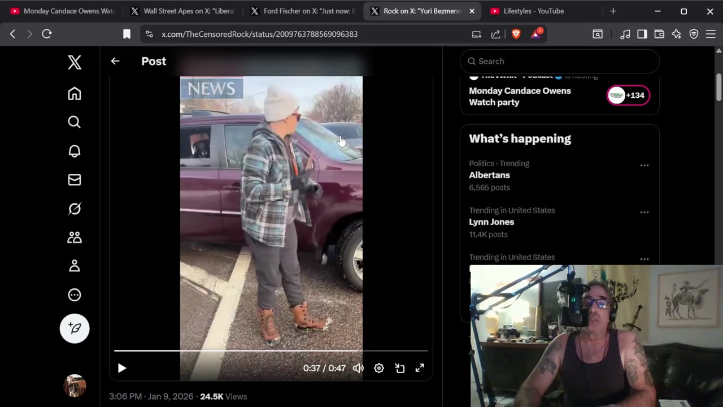Image resolution: width=723 pixels, height=407 pixels.
Task: Reload the current page
Action: coord(47,34)
